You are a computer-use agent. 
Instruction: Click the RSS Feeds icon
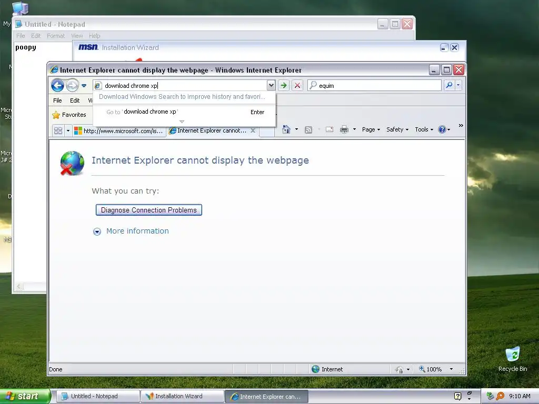tap(308, 129)
